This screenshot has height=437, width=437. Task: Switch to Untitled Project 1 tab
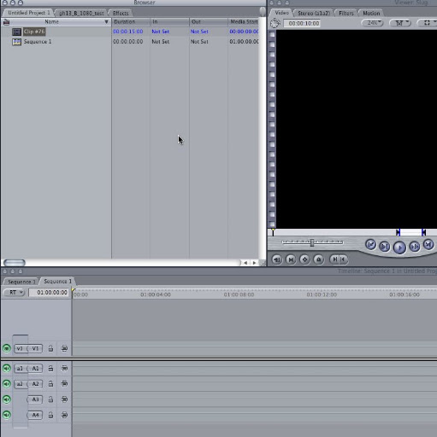28,13
